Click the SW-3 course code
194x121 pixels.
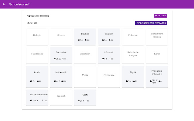coord(35,101)
